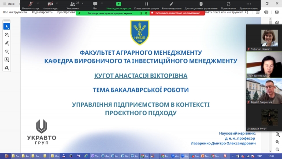
Task: Start camera with Начать видео
Action: coord(50,5)
